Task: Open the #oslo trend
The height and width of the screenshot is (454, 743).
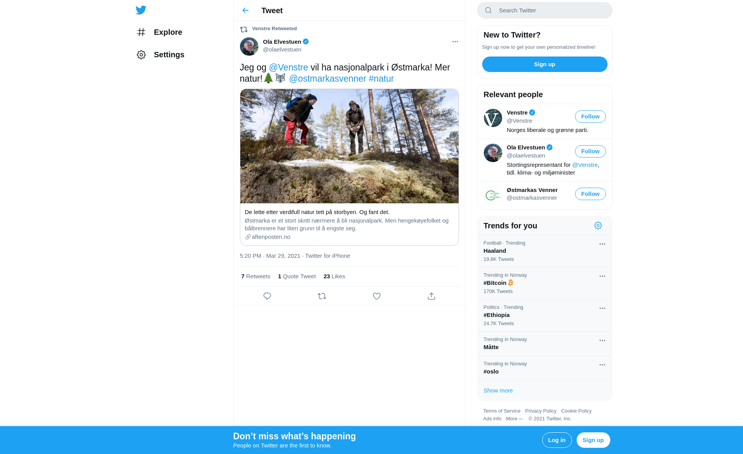Action: click(545, 368)
